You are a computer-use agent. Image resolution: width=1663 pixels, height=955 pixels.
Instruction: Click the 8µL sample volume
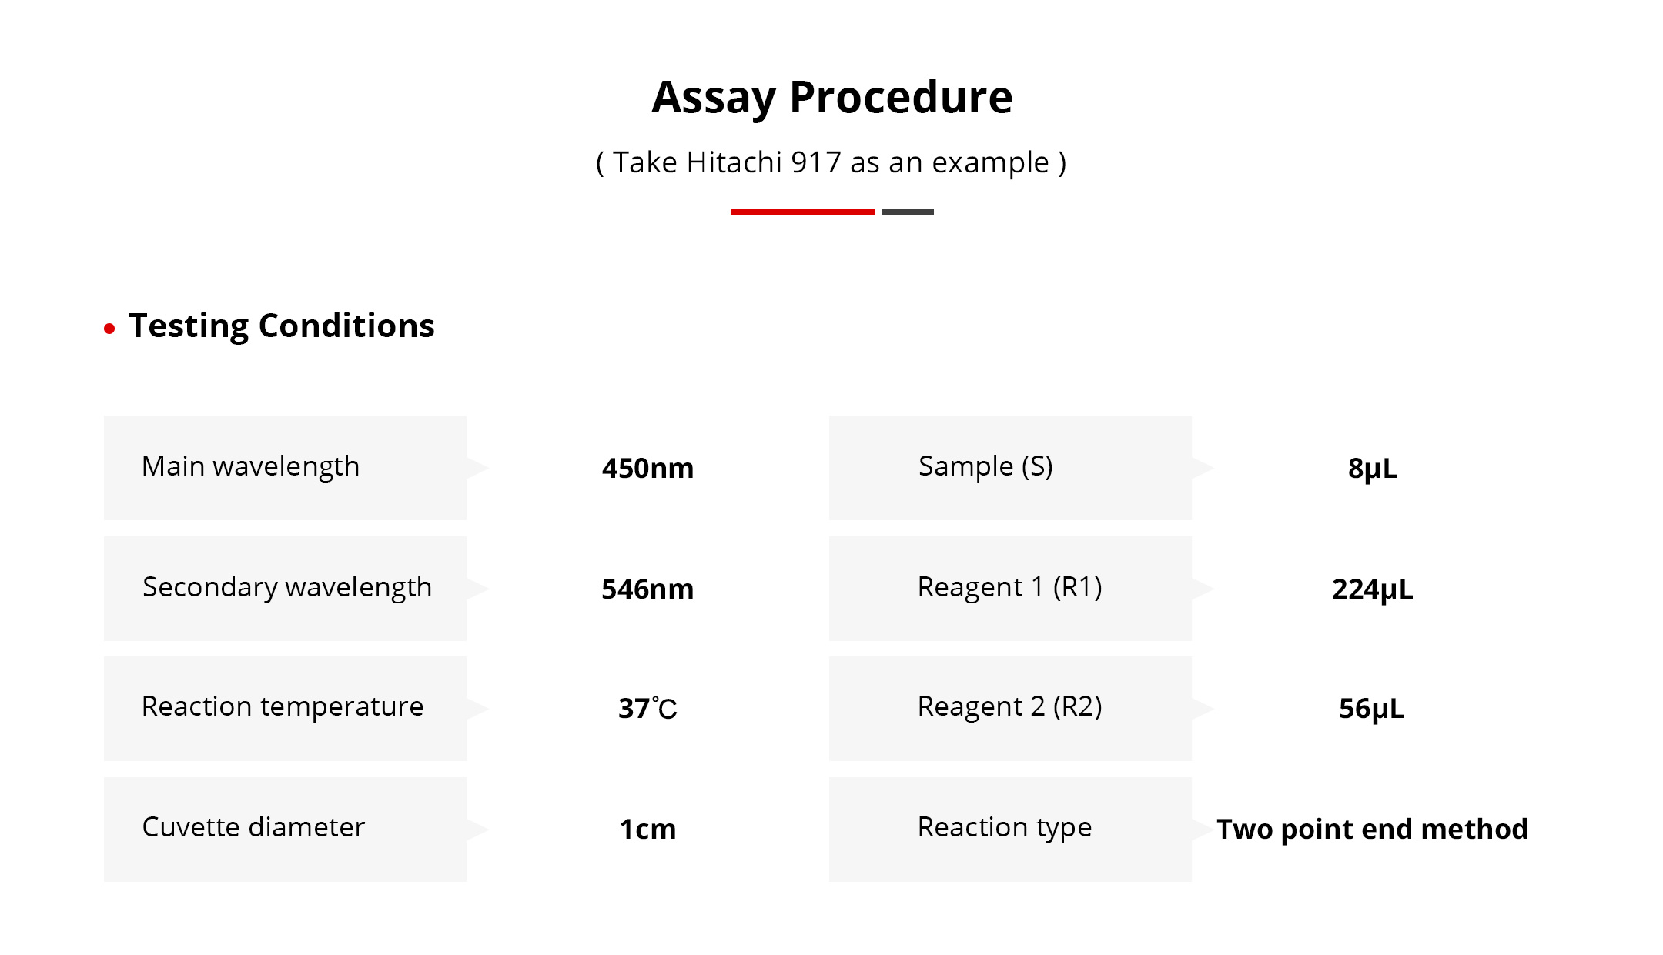tap(1372, 468)
